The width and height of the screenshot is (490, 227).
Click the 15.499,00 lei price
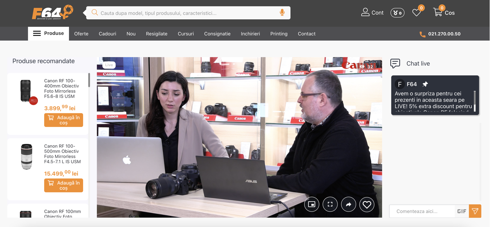coord(61,173)
